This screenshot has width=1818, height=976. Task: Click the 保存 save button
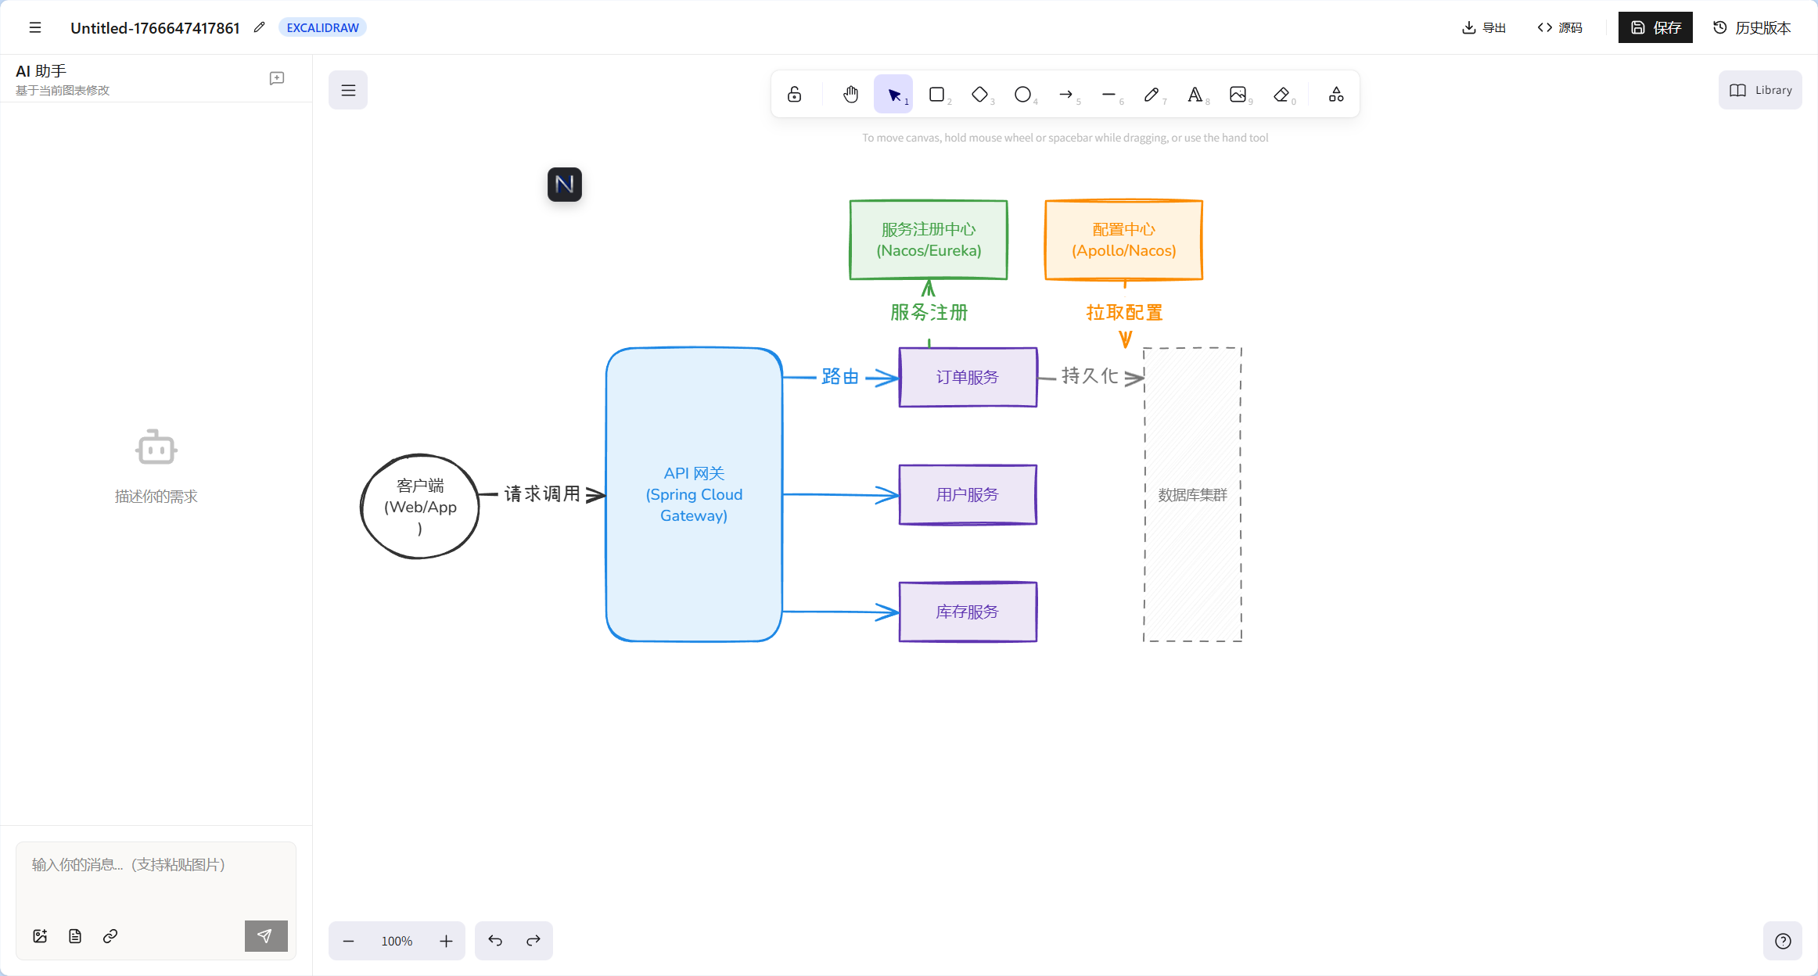[x=1655, y=27]
